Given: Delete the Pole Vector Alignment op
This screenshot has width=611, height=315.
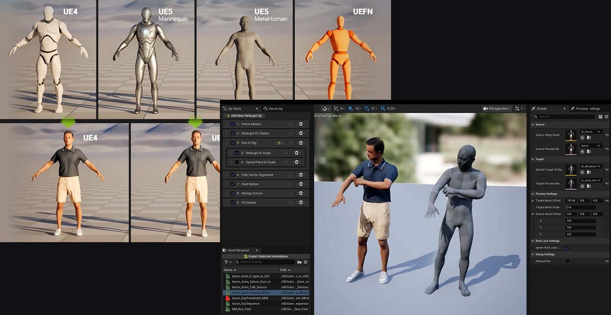Looking at the screenshot, I should 301,175.
